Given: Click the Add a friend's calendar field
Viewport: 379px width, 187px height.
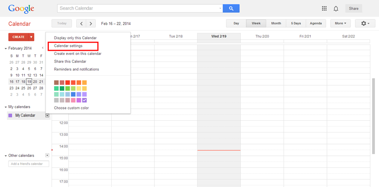Looking at the screenshot, I should (x=29, y=164).
